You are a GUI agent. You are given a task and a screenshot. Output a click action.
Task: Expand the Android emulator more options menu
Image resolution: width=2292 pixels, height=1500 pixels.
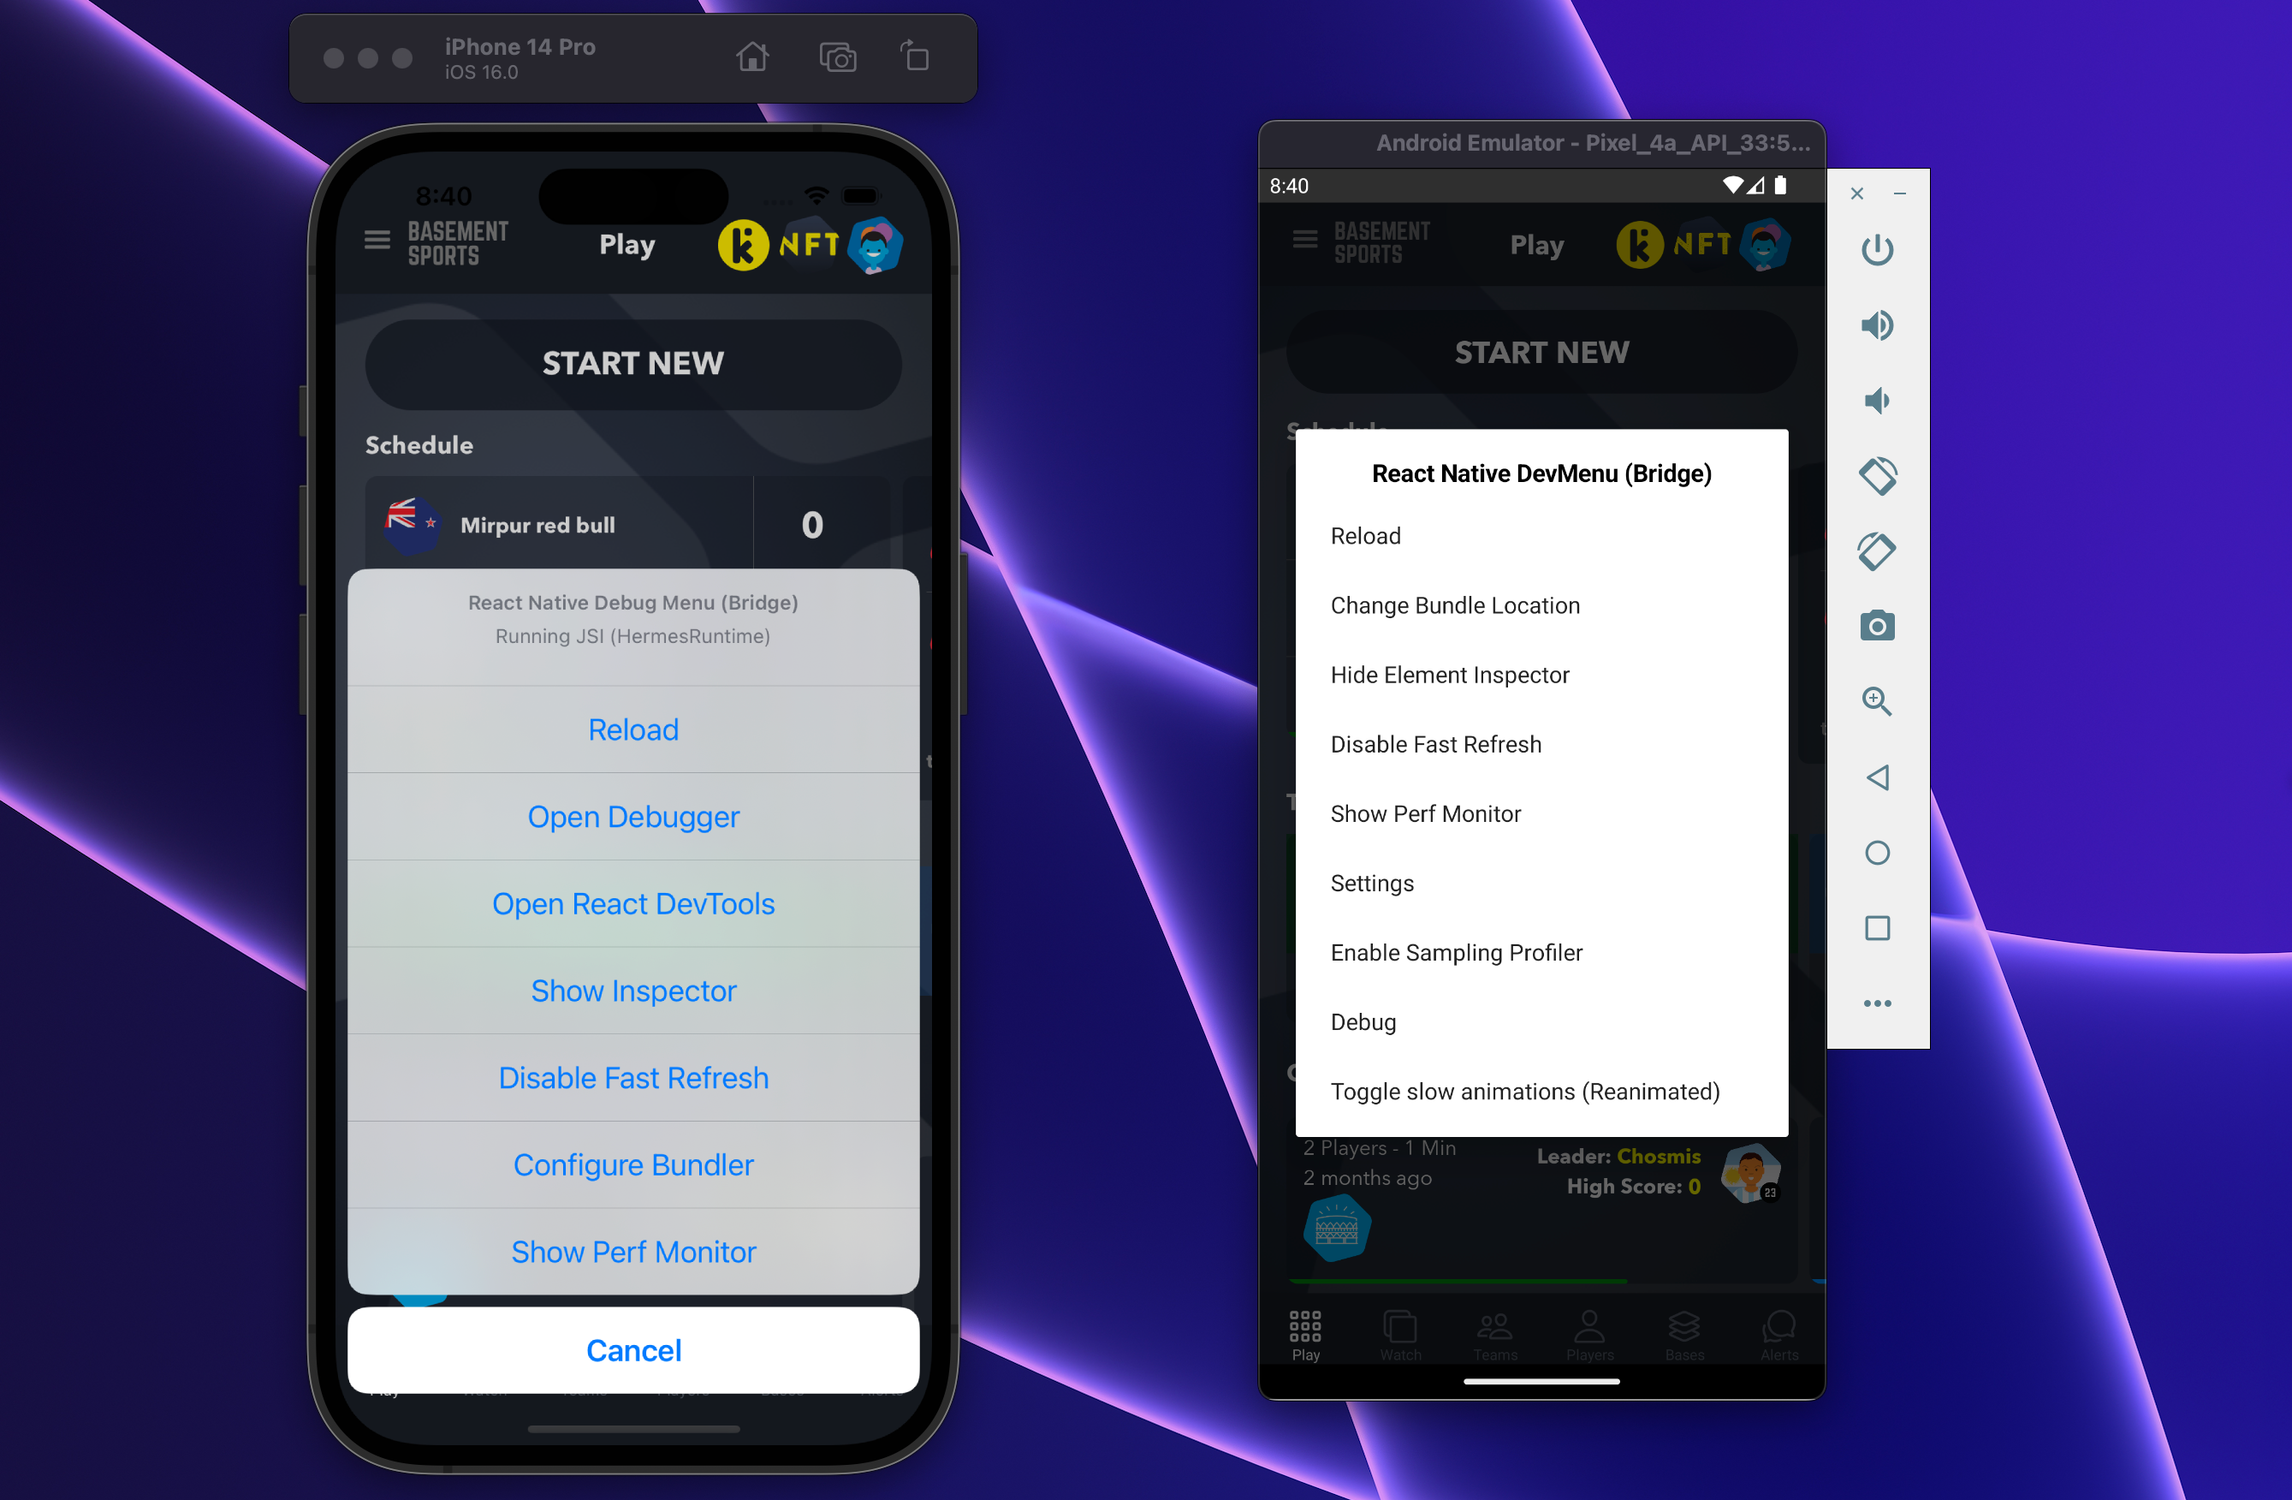tap(1877, 1003)
